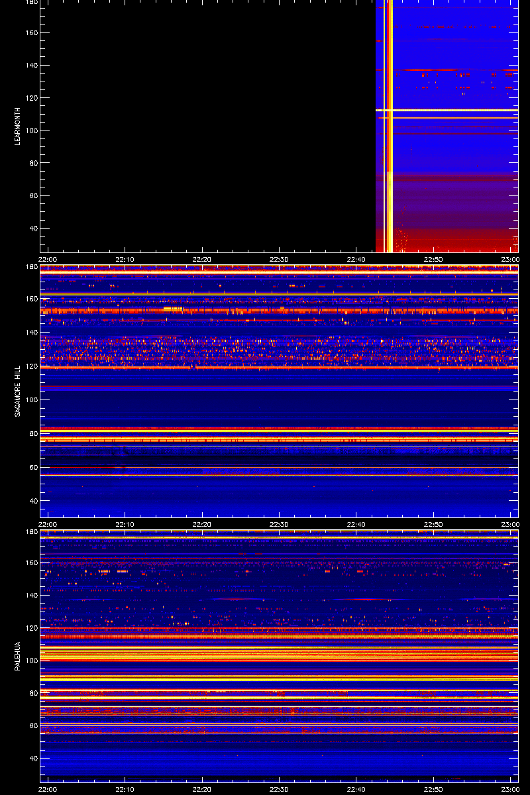Select the 140 tick label on Palehua axis

[32, 596]
